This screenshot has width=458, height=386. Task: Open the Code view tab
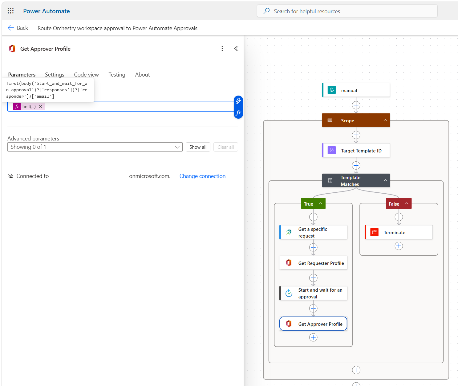coord(86,75)
